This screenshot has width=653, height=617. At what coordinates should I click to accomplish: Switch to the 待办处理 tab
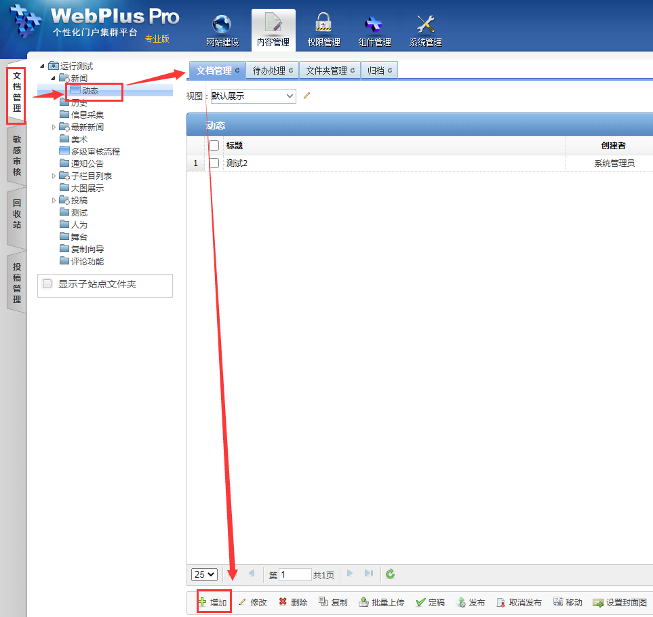click(272, 71)
